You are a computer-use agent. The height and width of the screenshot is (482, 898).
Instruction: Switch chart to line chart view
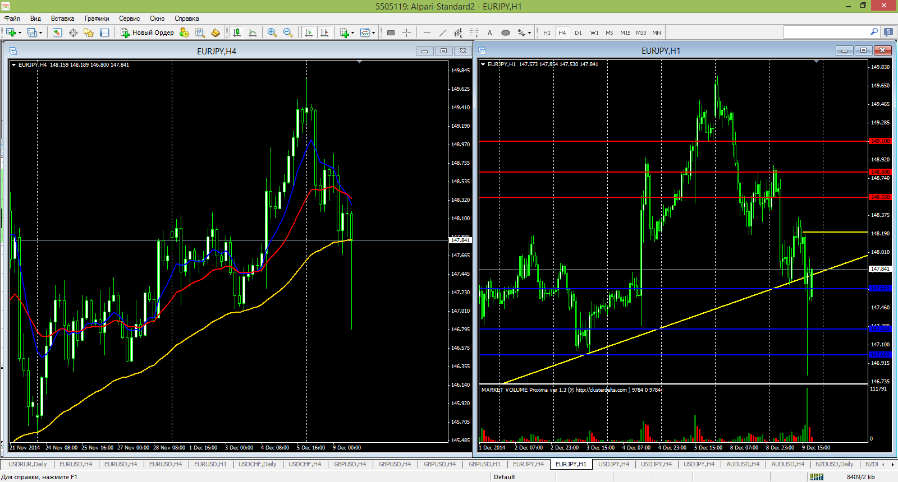click(253, 33)
